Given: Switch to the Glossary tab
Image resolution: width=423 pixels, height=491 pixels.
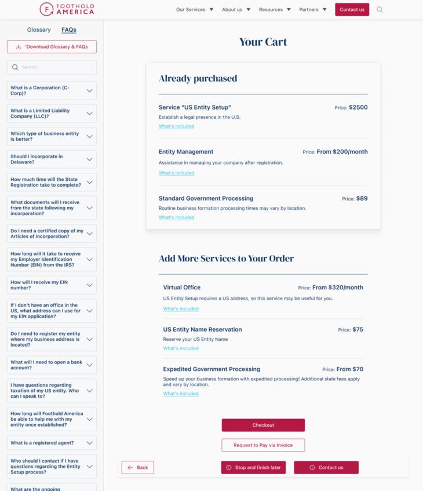Looking at the screenshot, I should (x=39, y=30).
